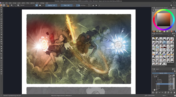Open the Settings menu
This screenshot has height=97, width=176.
coord(42,3)
